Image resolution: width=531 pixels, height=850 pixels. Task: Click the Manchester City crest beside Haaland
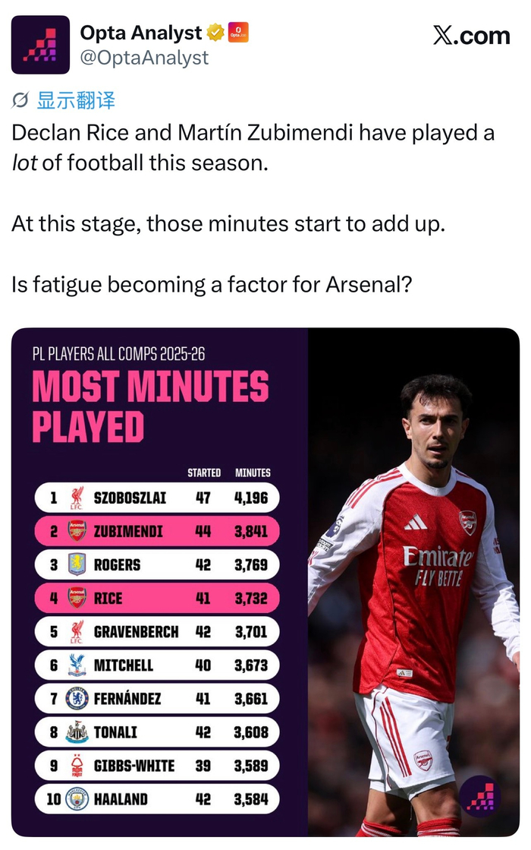(x=77, y=799)
